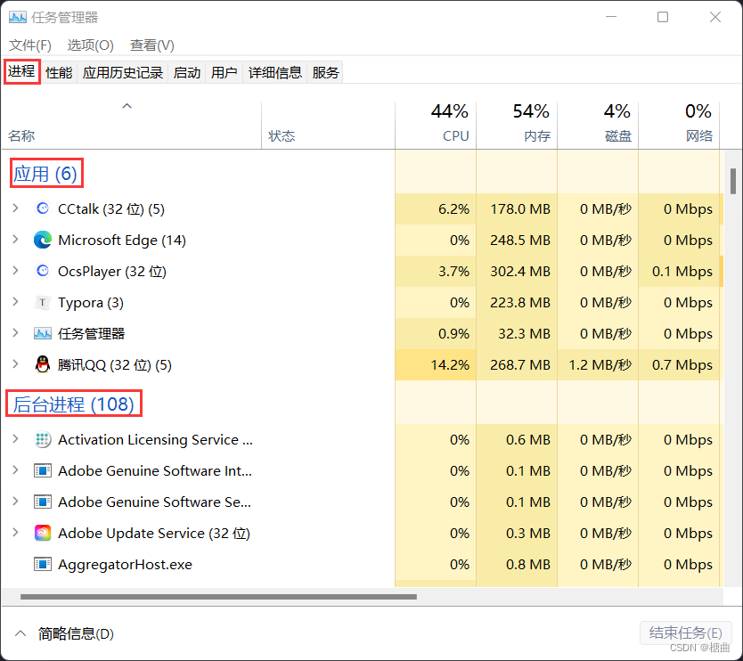Image resolution: width=743 pixels, height=661 pixels.
Task: Expand the Microsoft Edge process group
Action: point(16,240)
